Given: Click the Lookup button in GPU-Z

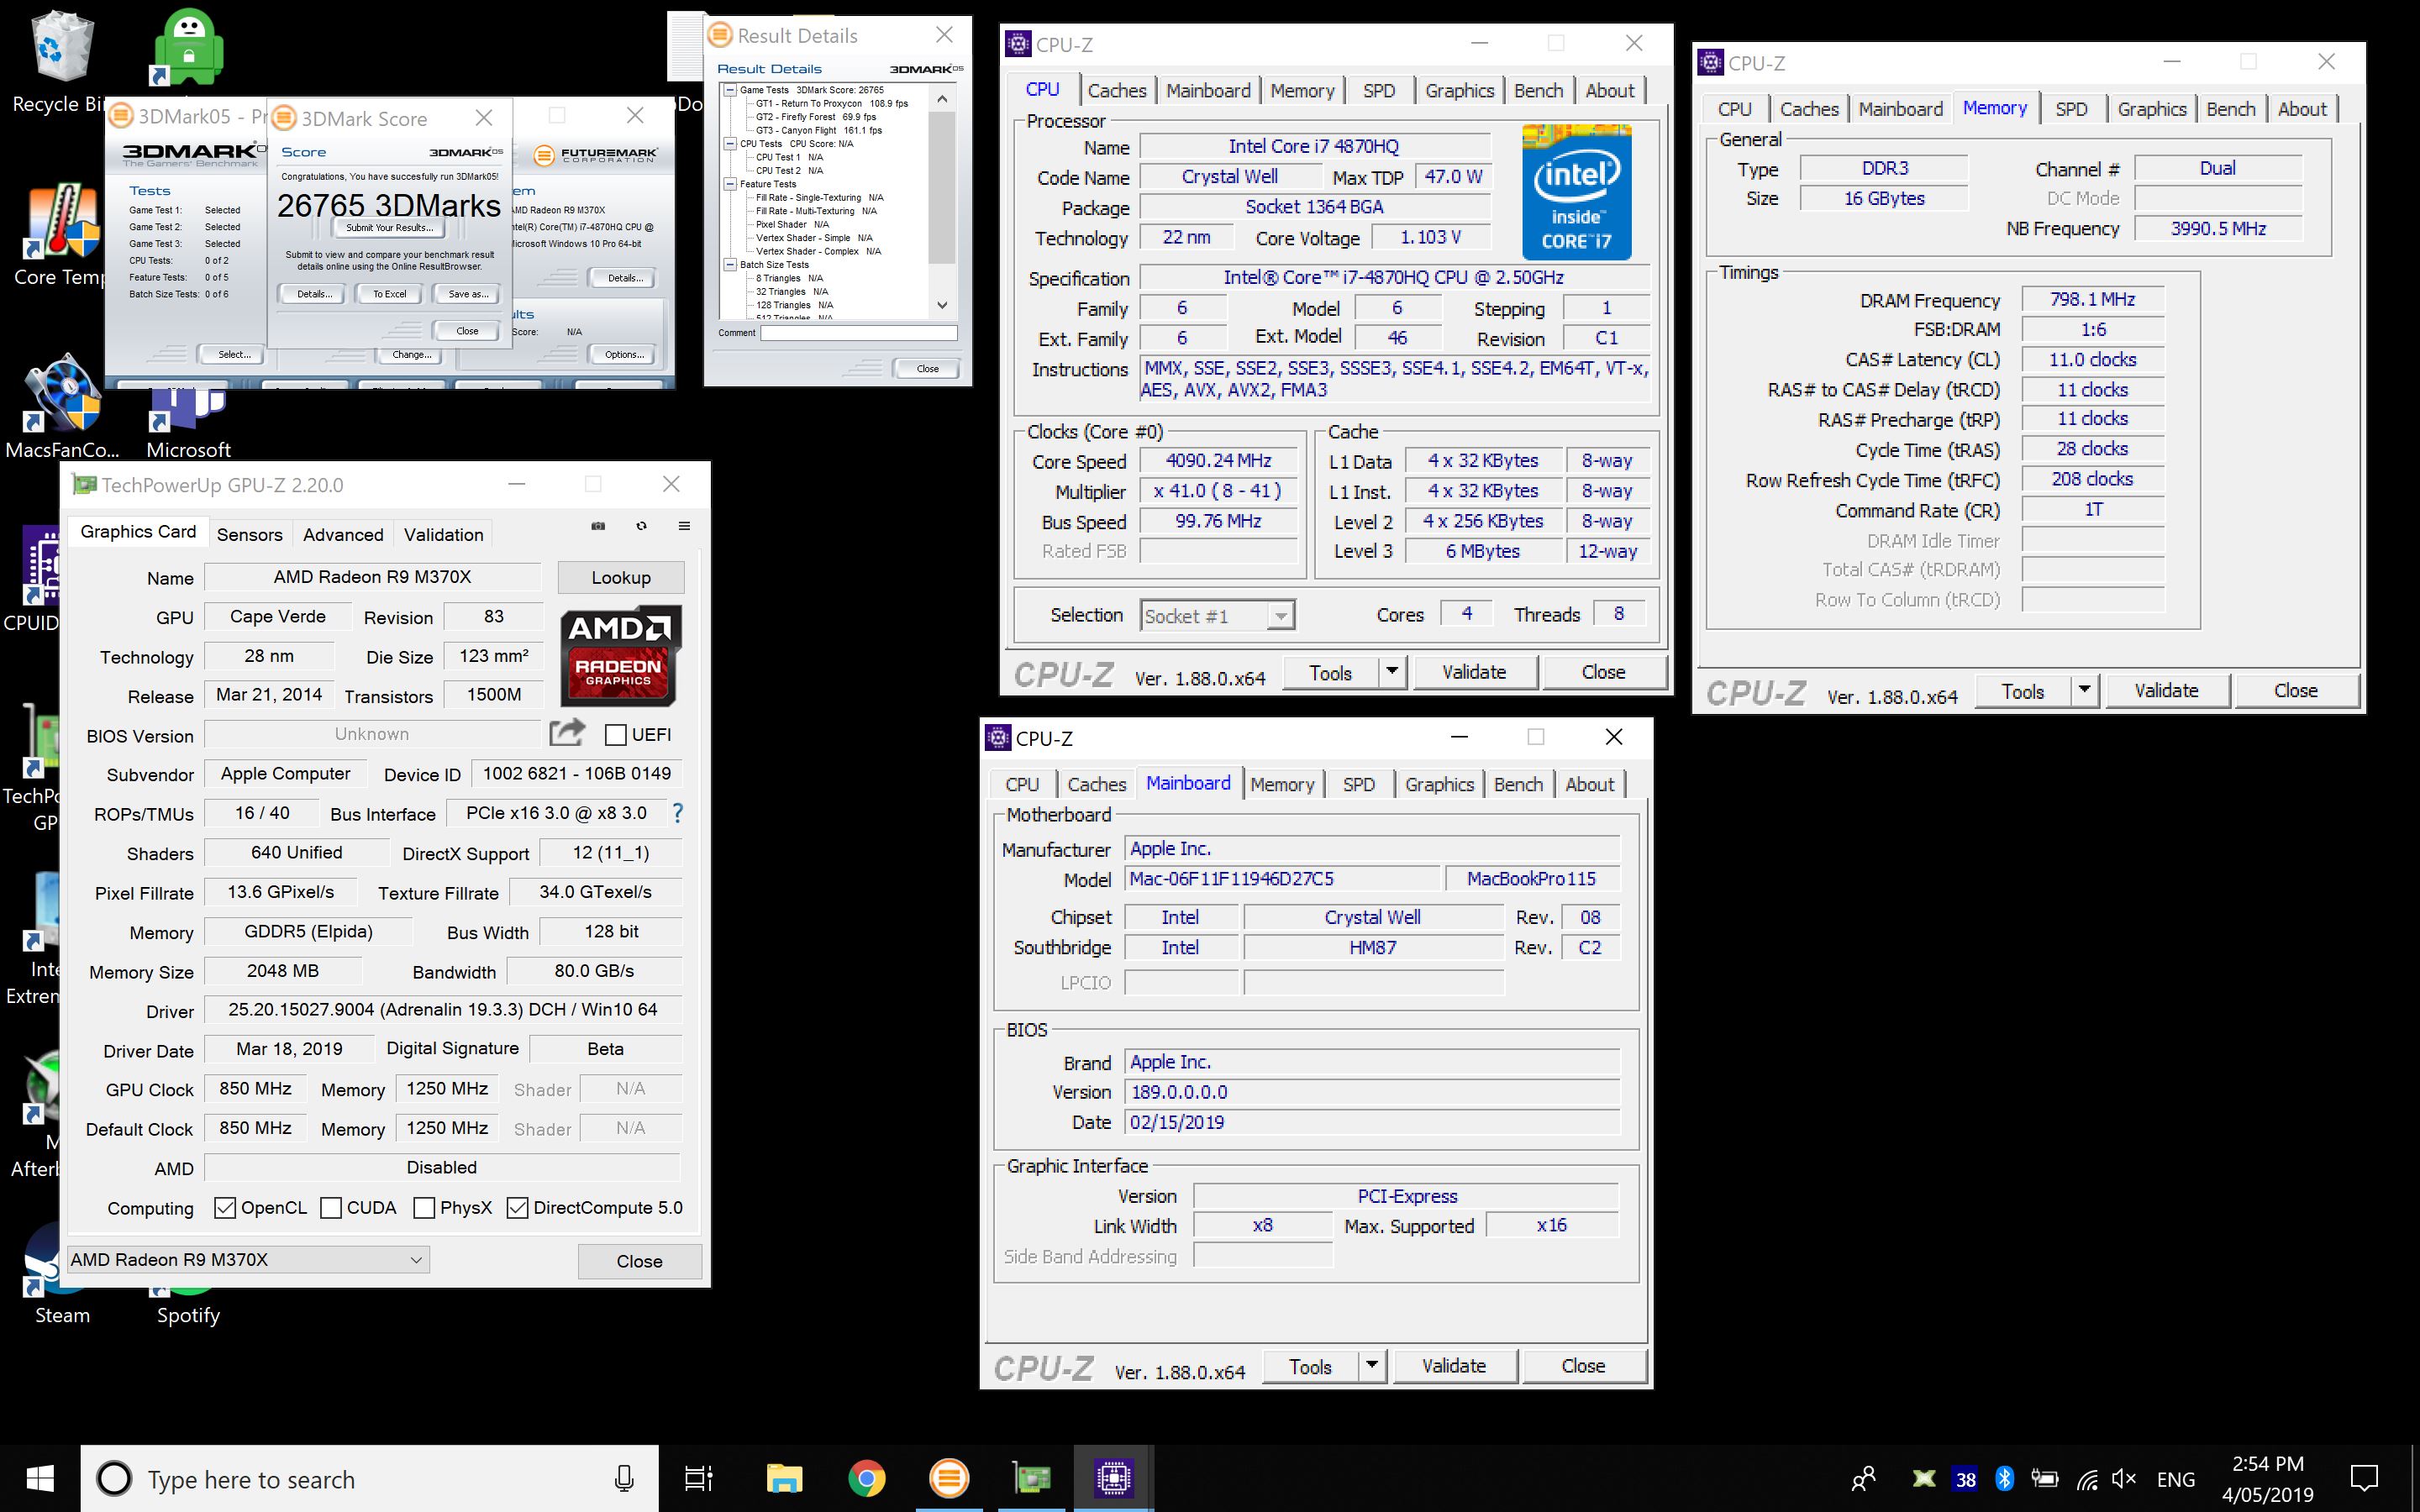Looking at the screenshot, I should [x=621, y=577].
